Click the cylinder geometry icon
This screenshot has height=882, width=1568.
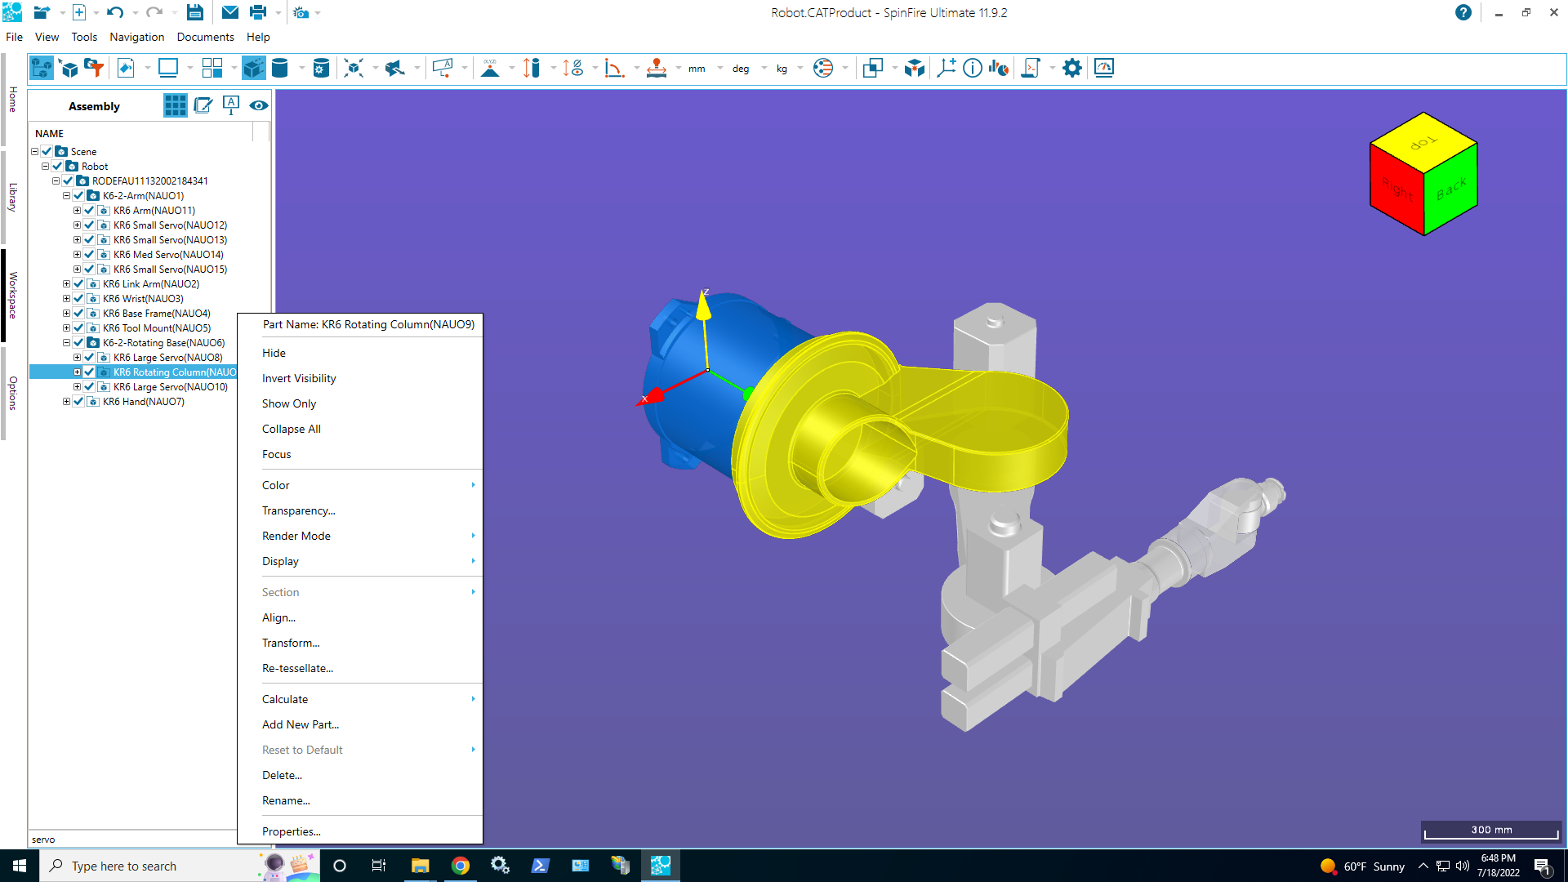tap(280, 68)
